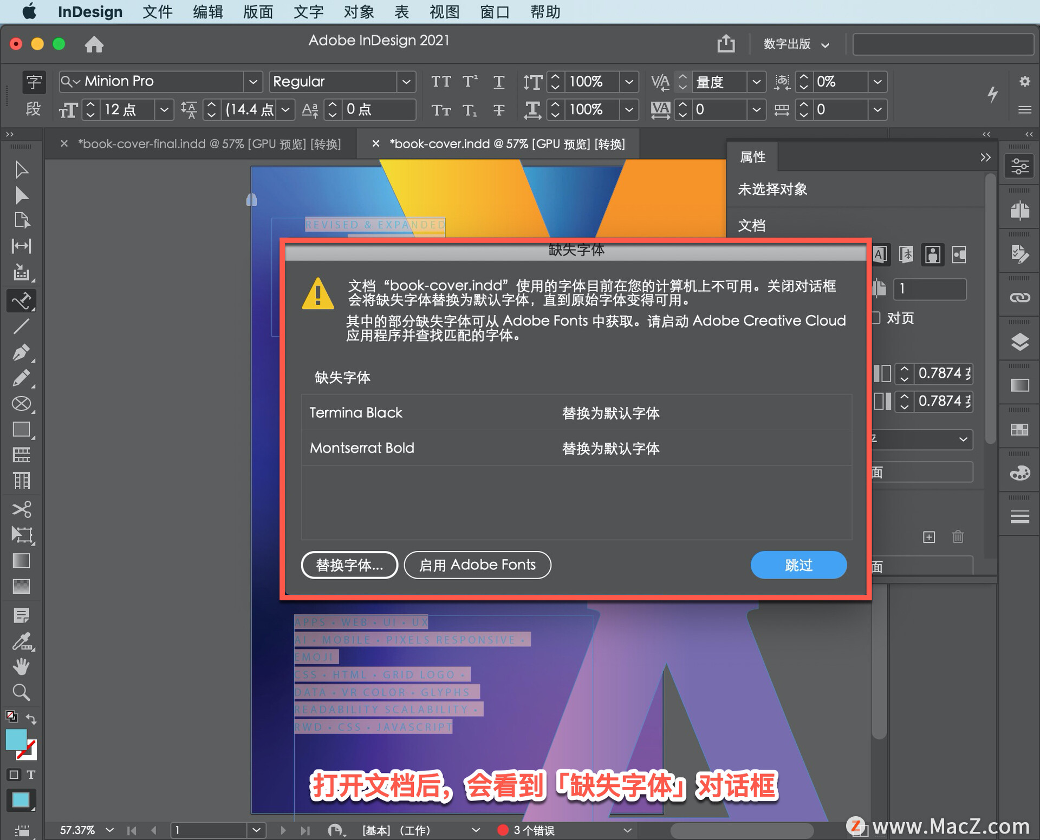Open the 数字出版 workspace dropdown

[x=796, y=44]
